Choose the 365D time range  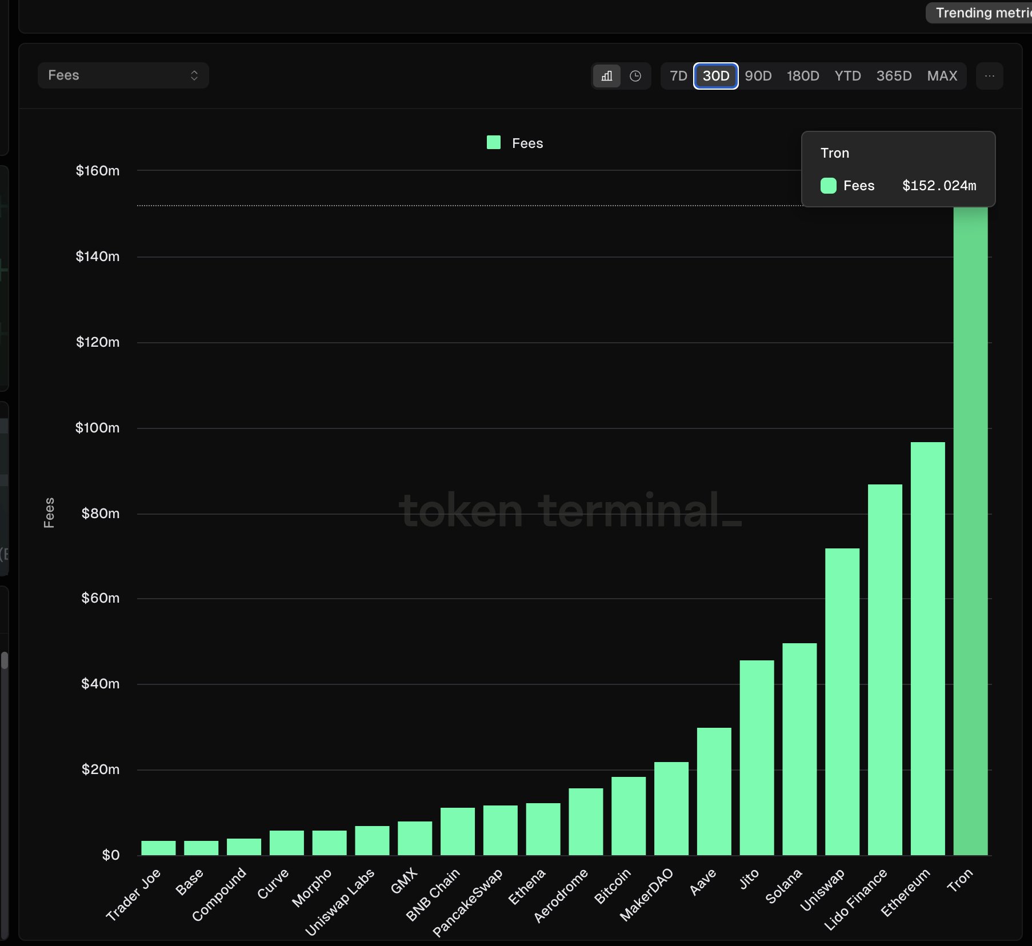click(x=894, y=76)
